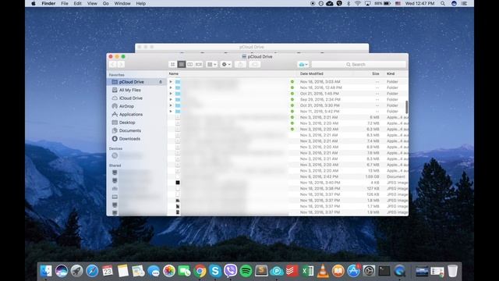Switch Finder to column view
The image size is (499, 281).
tap(190, 64)
